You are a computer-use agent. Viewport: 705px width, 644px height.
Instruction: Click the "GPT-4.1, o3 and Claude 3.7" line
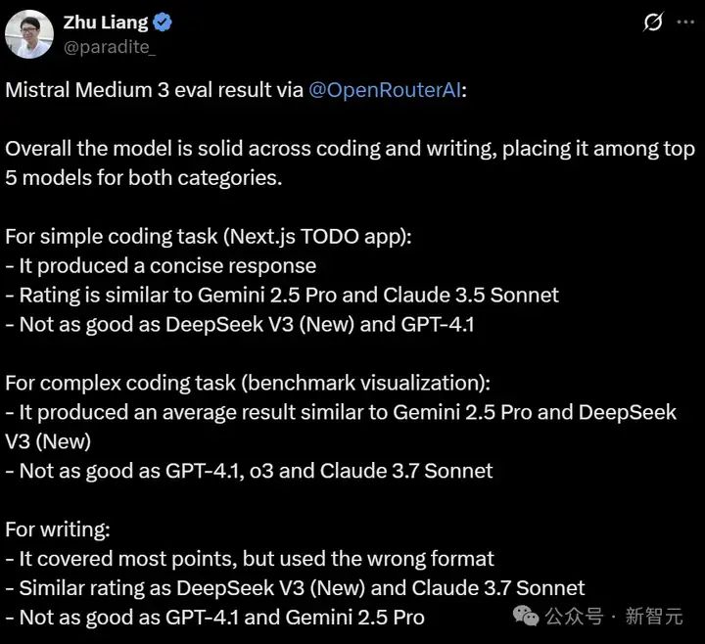pyautogui.click(x=249, y=471)
